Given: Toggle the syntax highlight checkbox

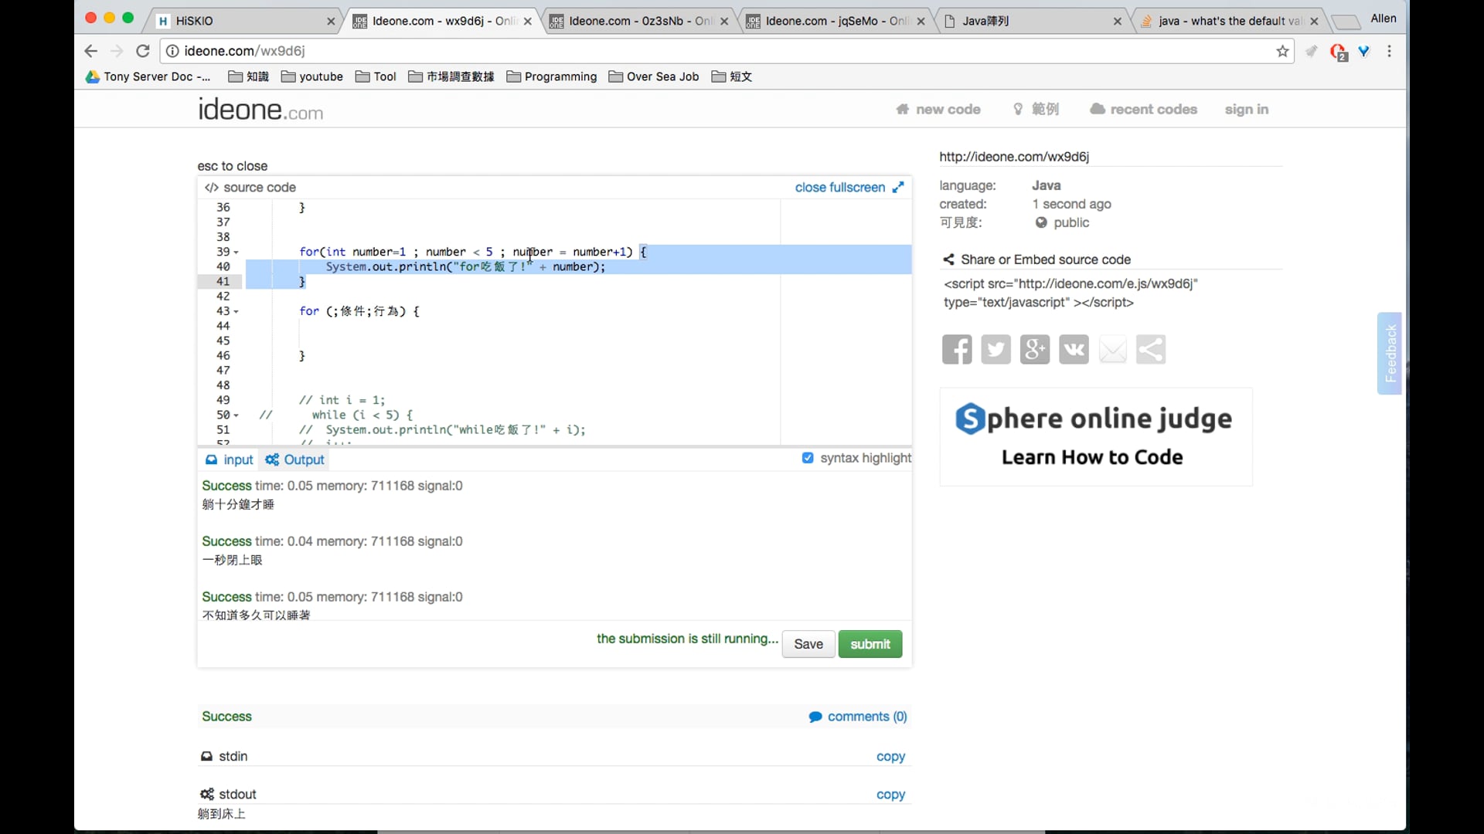Looking at the screenshot, I should pos(808,458).
